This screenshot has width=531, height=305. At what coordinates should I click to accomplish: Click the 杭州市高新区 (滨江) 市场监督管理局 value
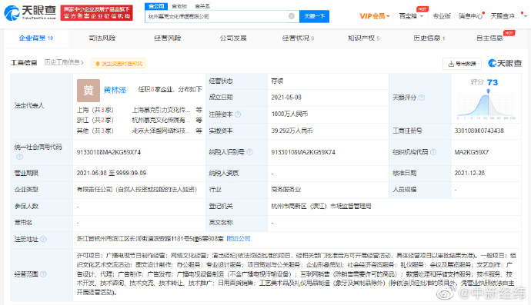pyautogui.click(x=321, y=206)
